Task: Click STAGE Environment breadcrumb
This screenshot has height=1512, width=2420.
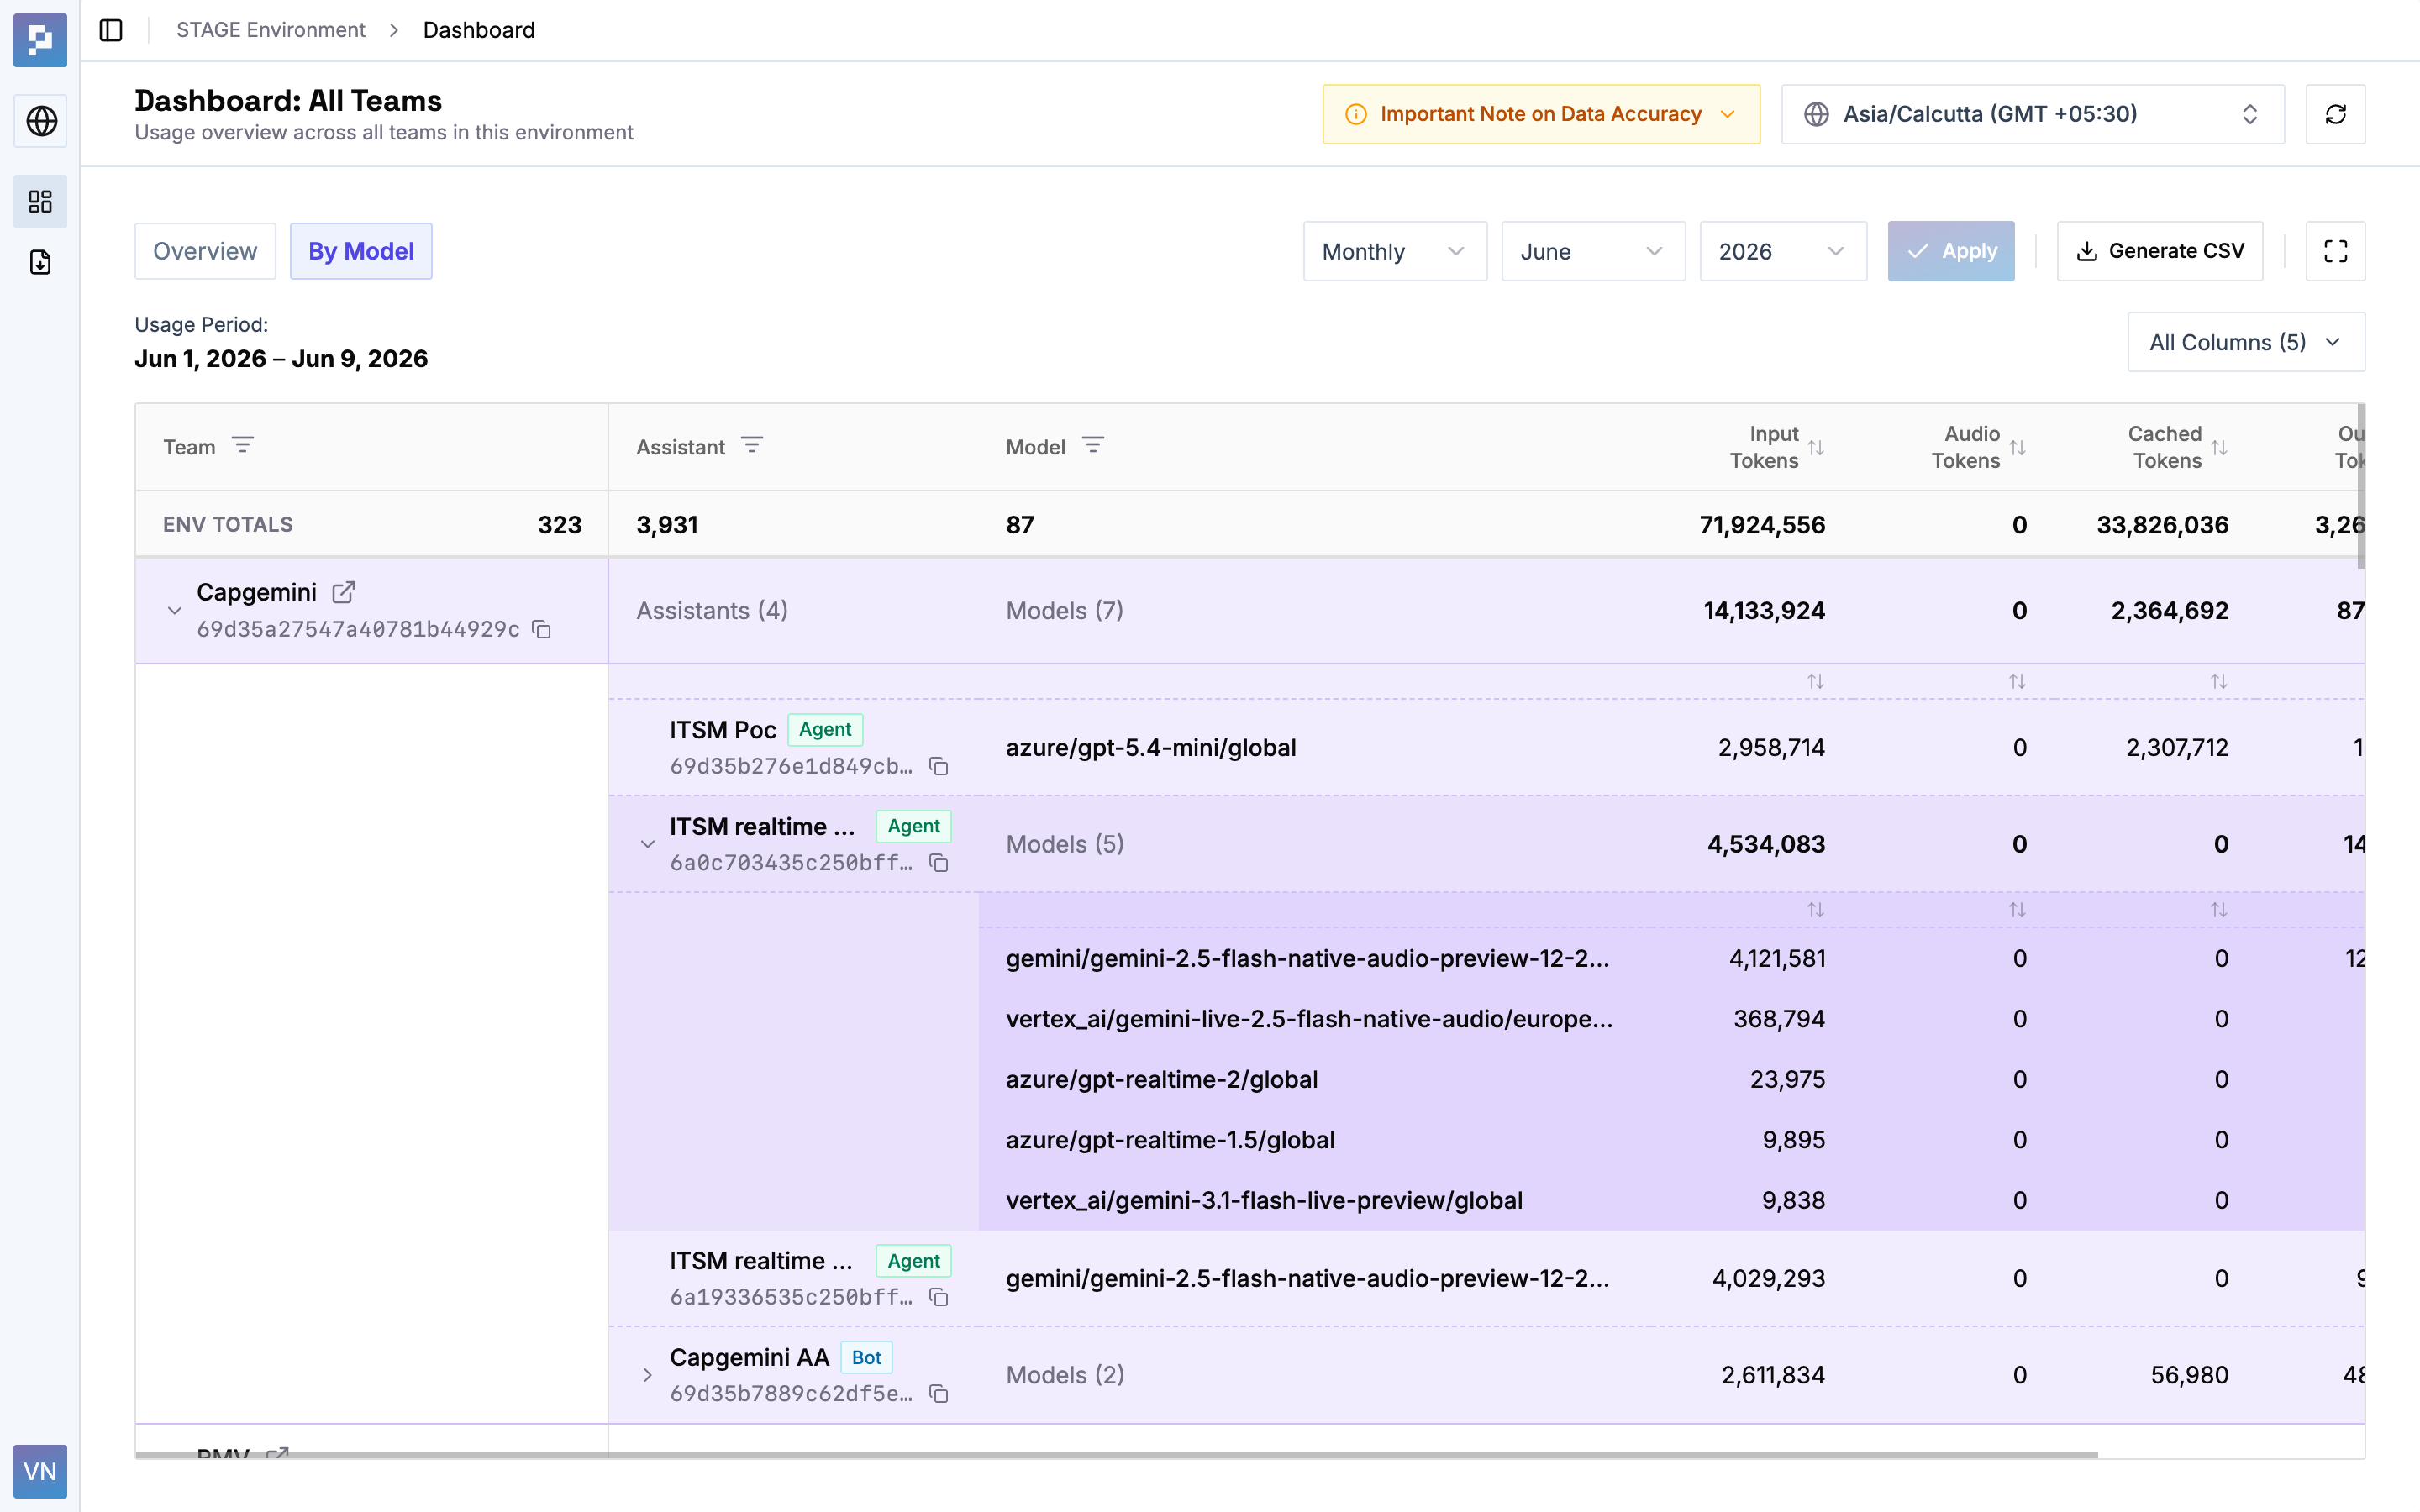Action: 271,30
